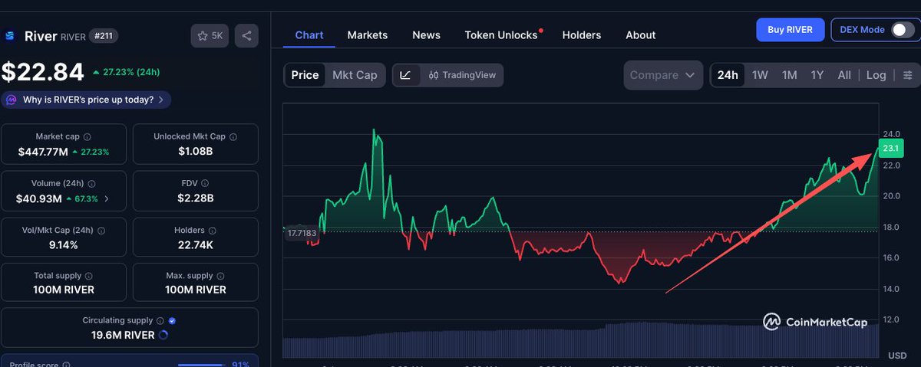The height and width of the screenshot is (367, 921).
Task: Open line chart type icon
Action: pyautogui.click(x=406, y=75)
